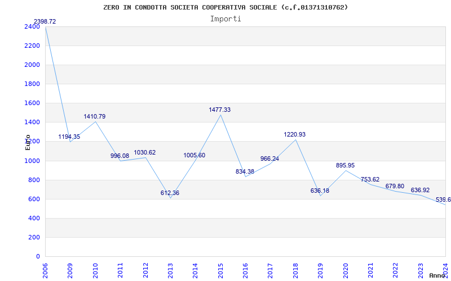Click the 600 value on Euro axis
Image resolution: width=451 pixels, height=281 pixels.
pyautogui.click(x=34, y=200)
